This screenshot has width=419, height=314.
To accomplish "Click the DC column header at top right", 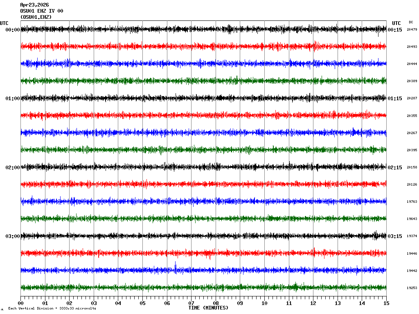I will pos(411,22).
